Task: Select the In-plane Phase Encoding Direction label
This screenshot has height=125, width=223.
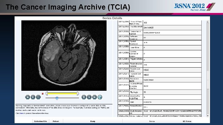Action: pos(136,86)
